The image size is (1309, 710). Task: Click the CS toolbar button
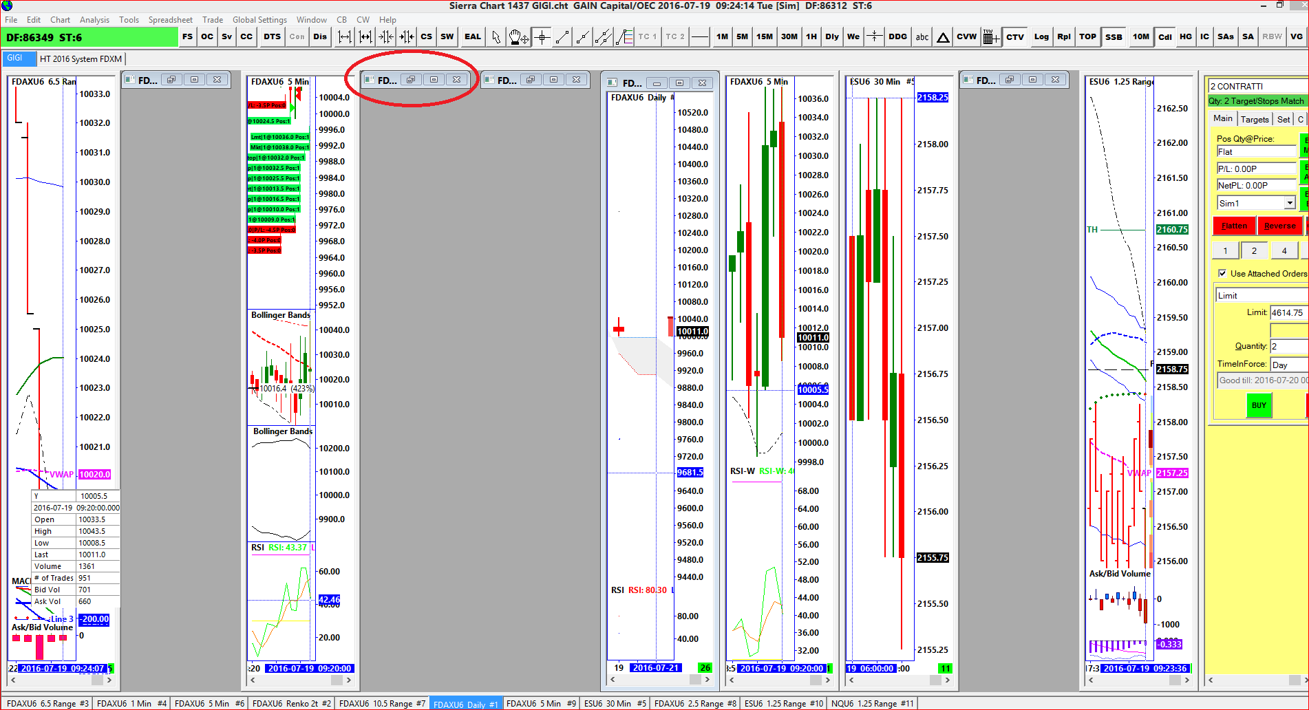427,37
